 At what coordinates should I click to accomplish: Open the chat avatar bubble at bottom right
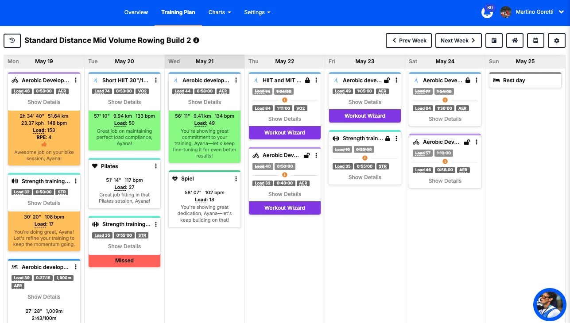[x=550, y=304]
